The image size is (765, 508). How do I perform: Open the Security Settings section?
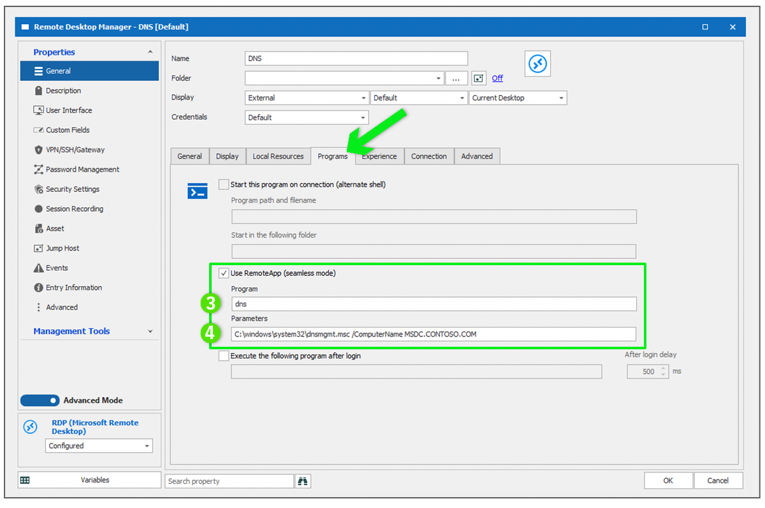point(72,189)
